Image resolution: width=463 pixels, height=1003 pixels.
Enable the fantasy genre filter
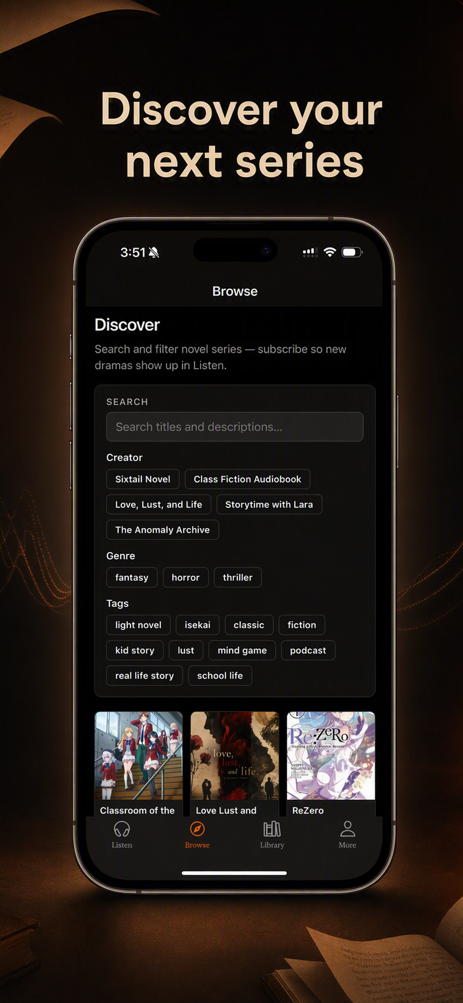click(132, 577)
